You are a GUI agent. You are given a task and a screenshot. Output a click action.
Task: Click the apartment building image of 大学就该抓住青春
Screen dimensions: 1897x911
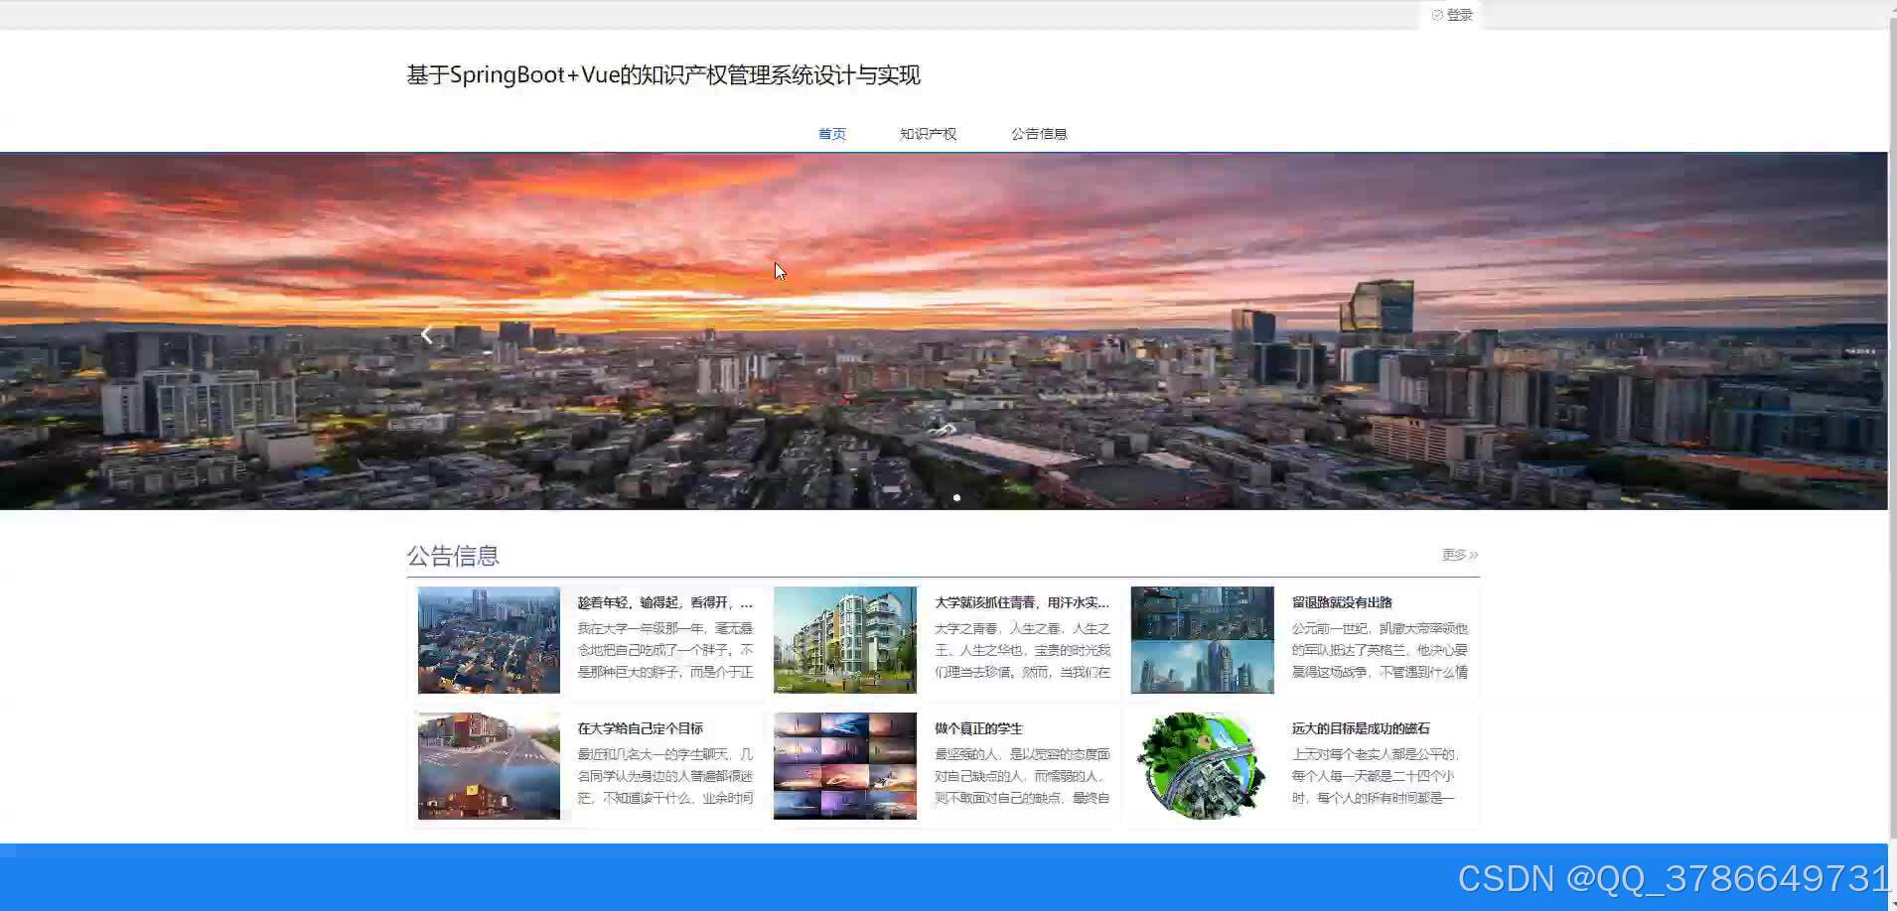click(844, 639)
